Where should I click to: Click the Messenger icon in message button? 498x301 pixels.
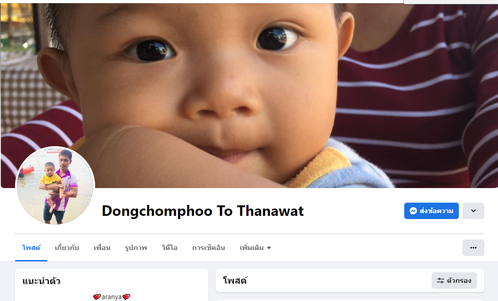coord(413,211)
